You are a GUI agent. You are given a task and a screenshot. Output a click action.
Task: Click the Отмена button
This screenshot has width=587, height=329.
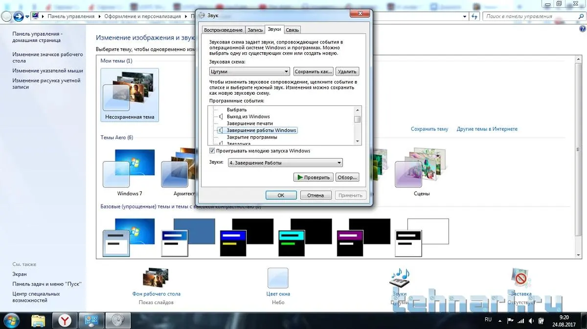click(316, 195)
